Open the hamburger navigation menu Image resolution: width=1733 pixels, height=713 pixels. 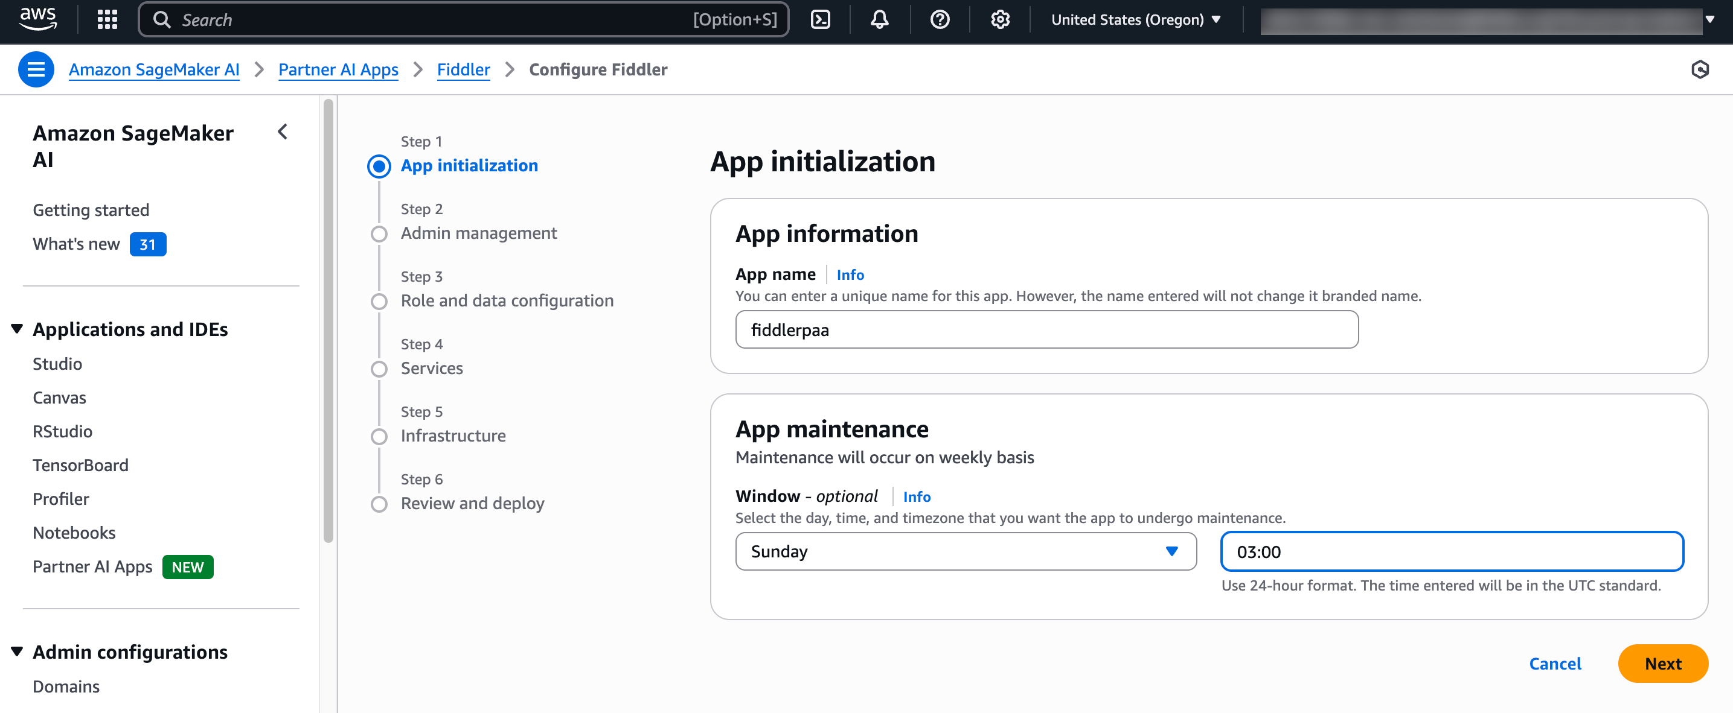36,69
